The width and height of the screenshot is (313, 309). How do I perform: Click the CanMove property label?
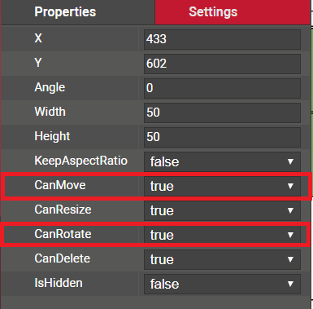pos(60,185)
